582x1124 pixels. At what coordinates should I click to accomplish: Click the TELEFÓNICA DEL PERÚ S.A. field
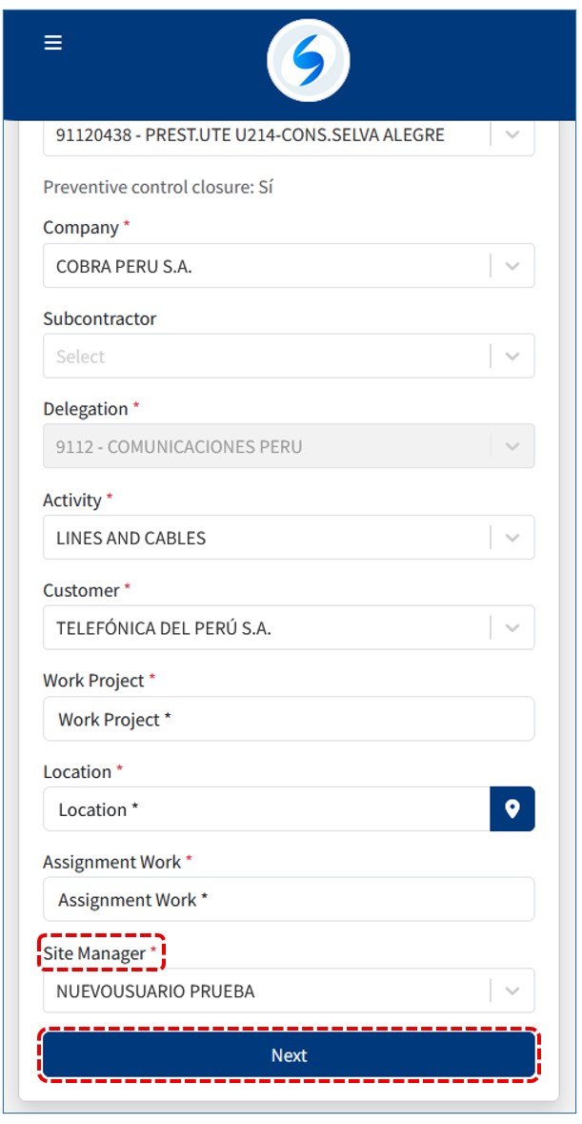(x=267, y=628)
